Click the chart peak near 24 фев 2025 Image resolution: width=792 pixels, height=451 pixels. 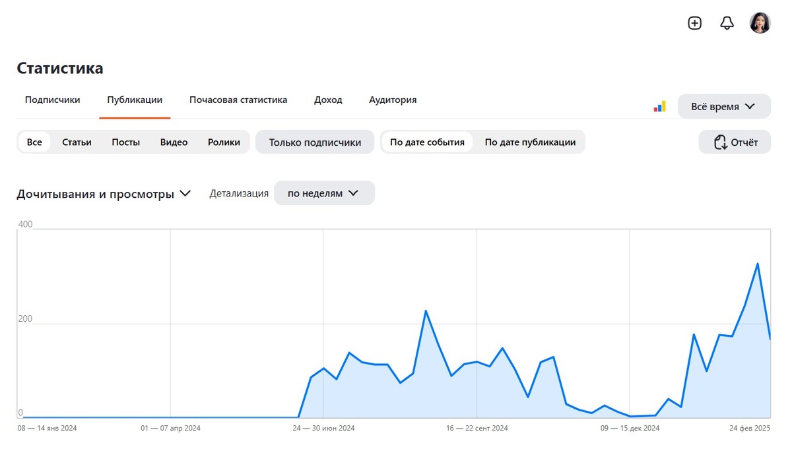pos(758,264)
